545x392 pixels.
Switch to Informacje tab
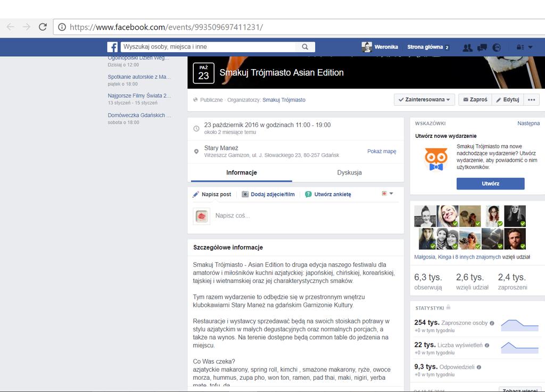(242, 172)
